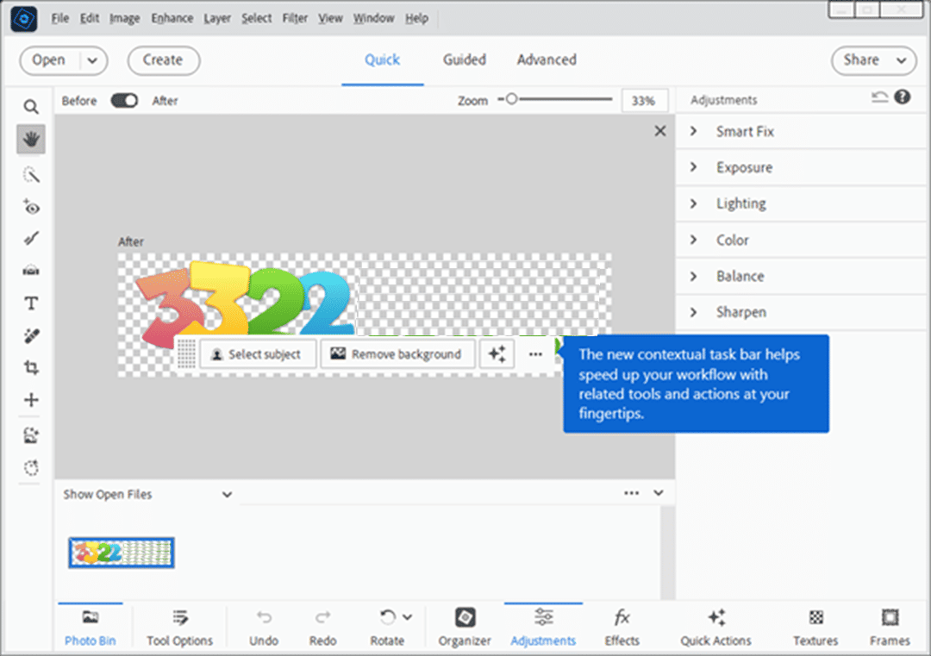The image size is (931, 656).
Task: Click the sparkle generative icon in task bar
Action: coord(497,353)
